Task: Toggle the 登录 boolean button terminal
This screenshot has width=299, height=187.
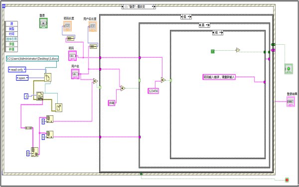Action: tap(43, 23)
